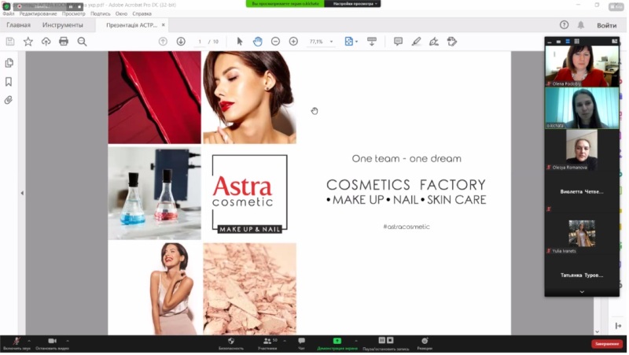Expand right tools pane arrow
This screenshot has height=355, width=629.
pyautogui.click(x=618, y=326)
